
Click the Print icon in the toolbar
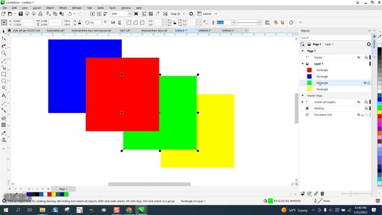click(41, 14)
